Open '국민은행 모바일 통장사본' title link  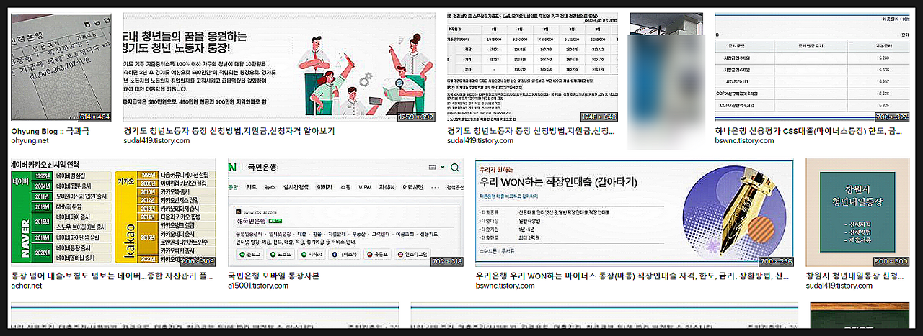pos(273,276)
